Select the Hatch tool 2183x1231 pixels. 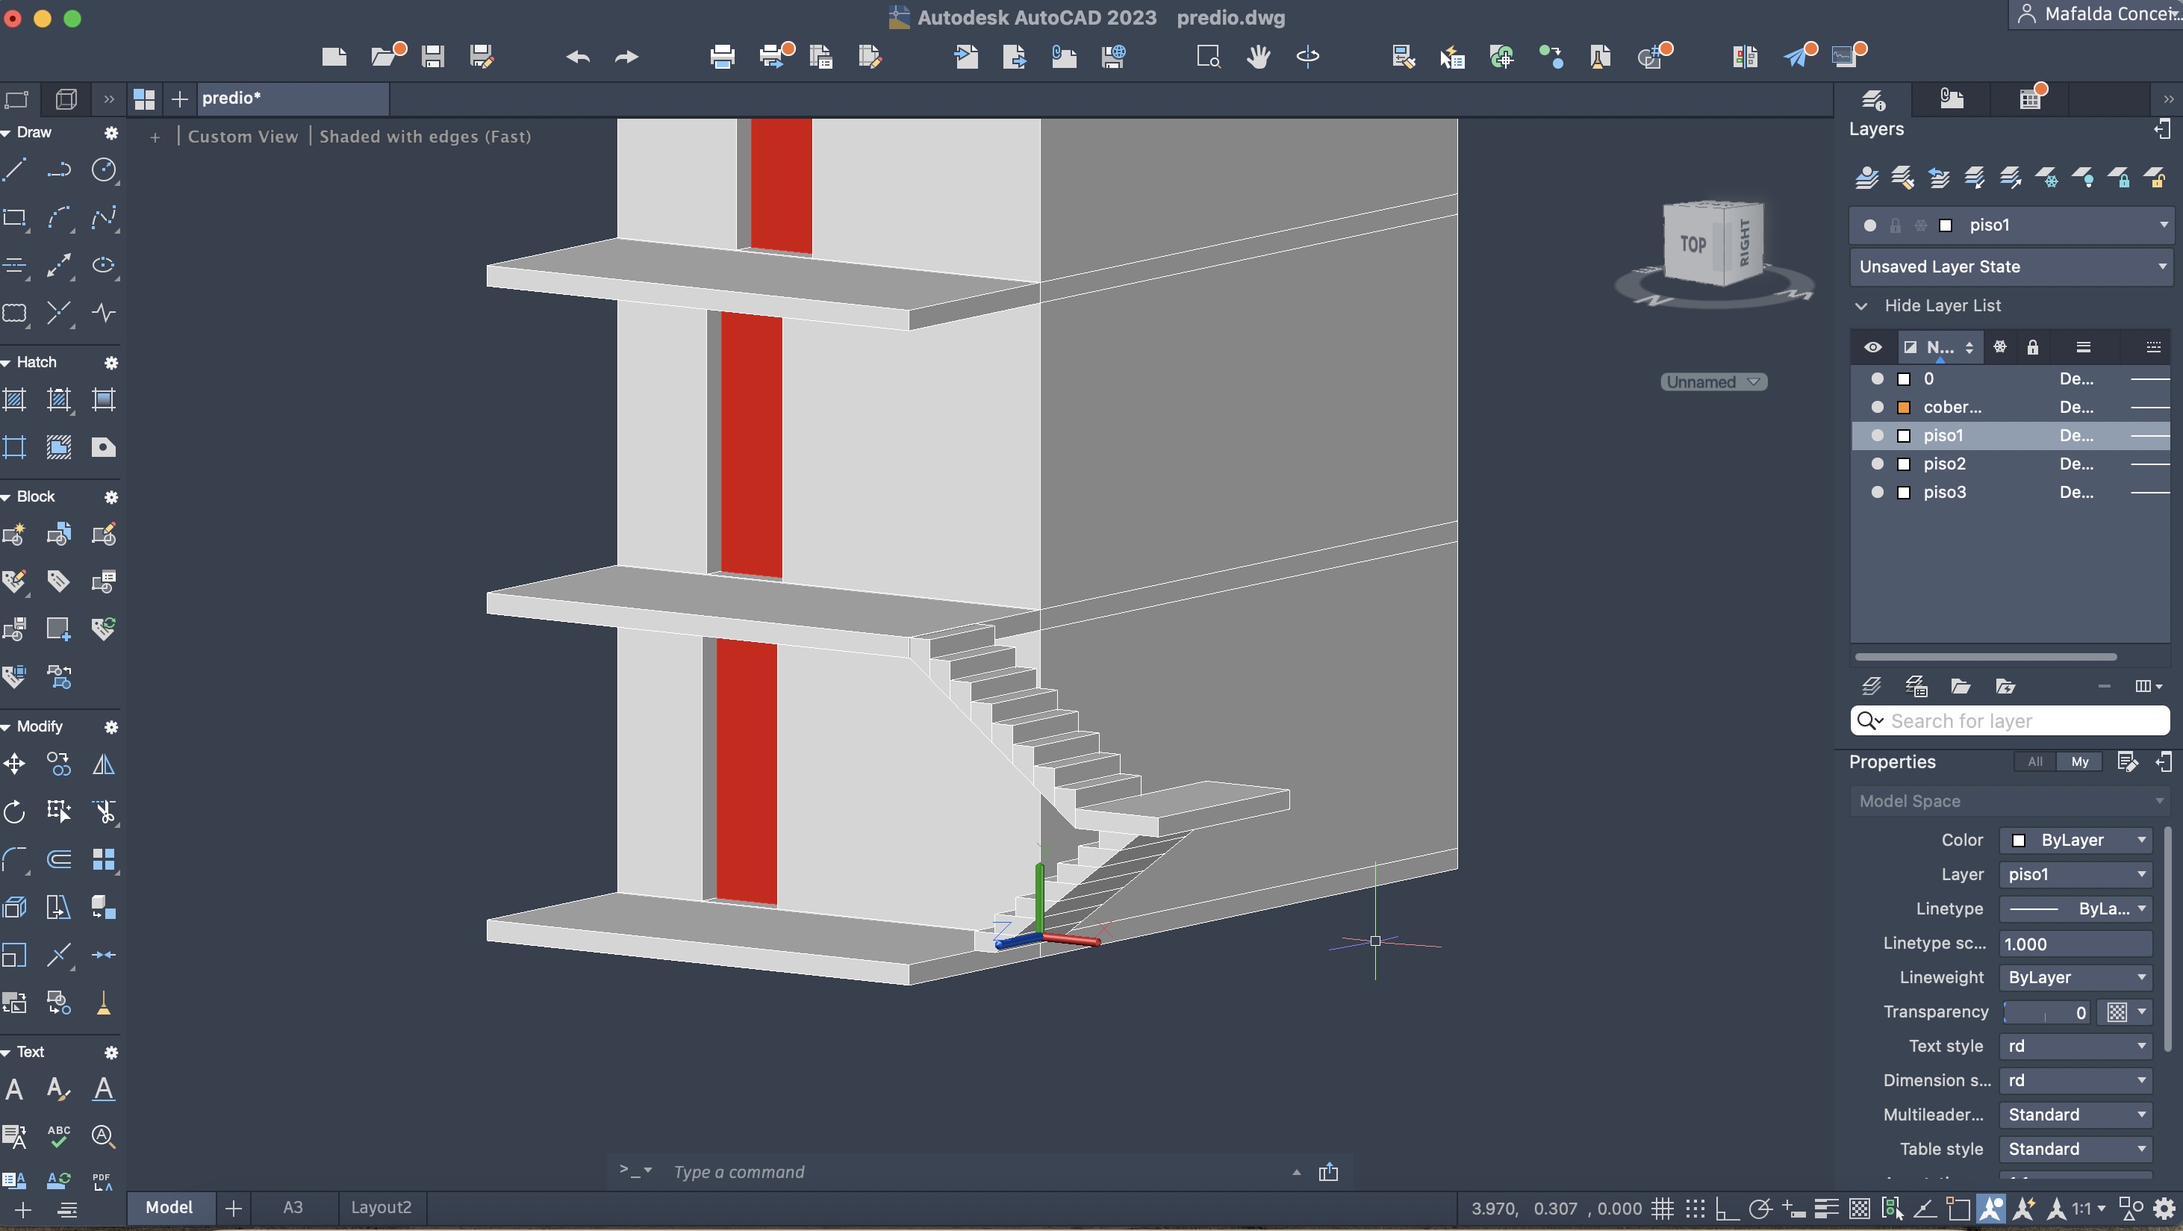(x=14, y=399)
